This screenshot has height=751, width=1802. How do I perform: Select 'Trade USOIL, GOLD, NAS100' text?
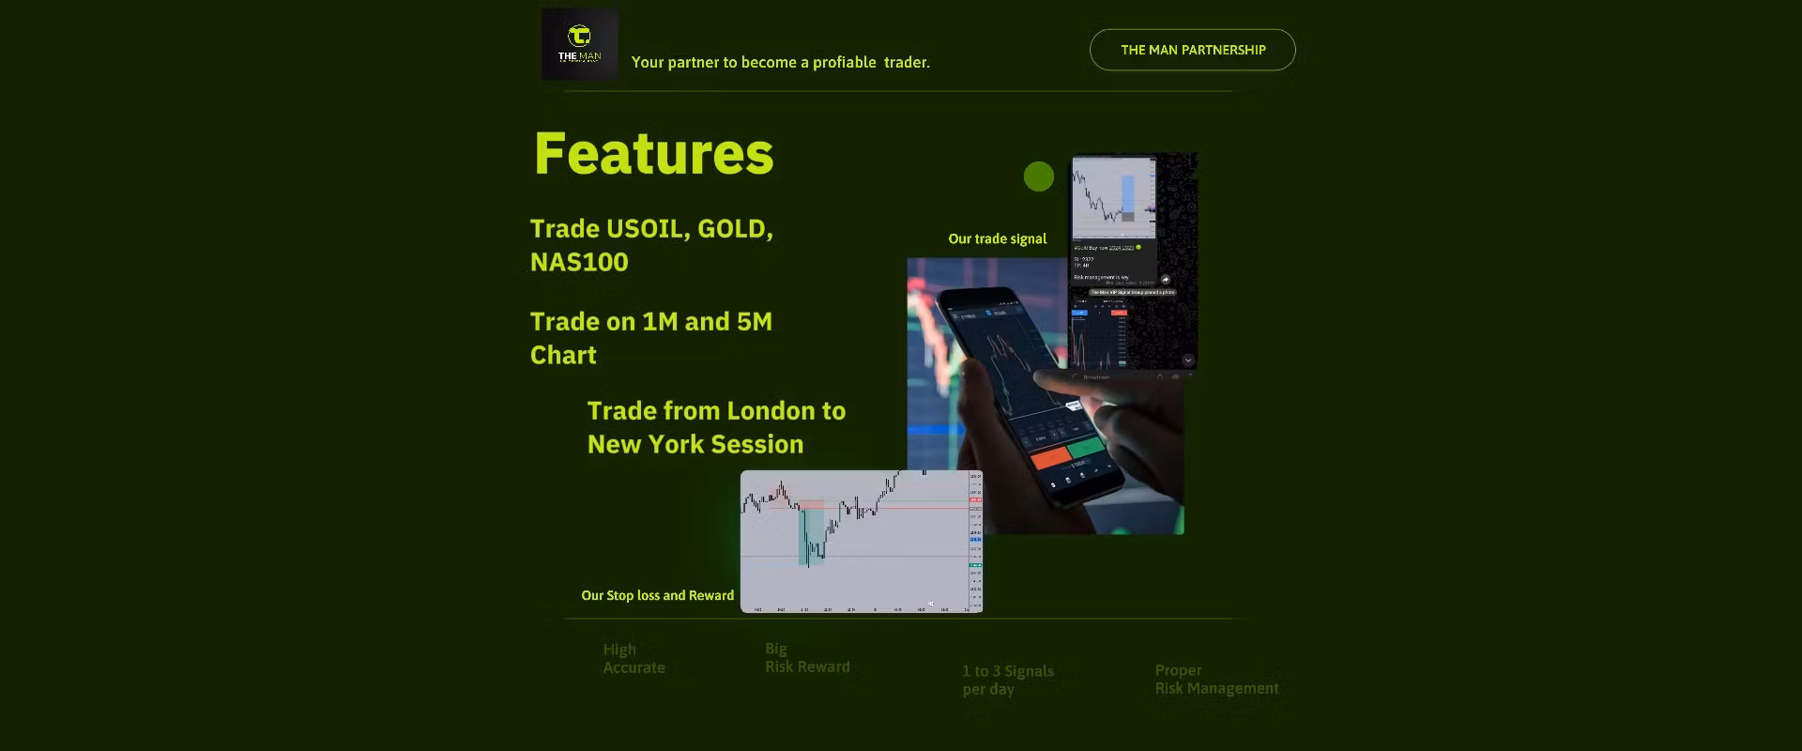pos(651,245)
